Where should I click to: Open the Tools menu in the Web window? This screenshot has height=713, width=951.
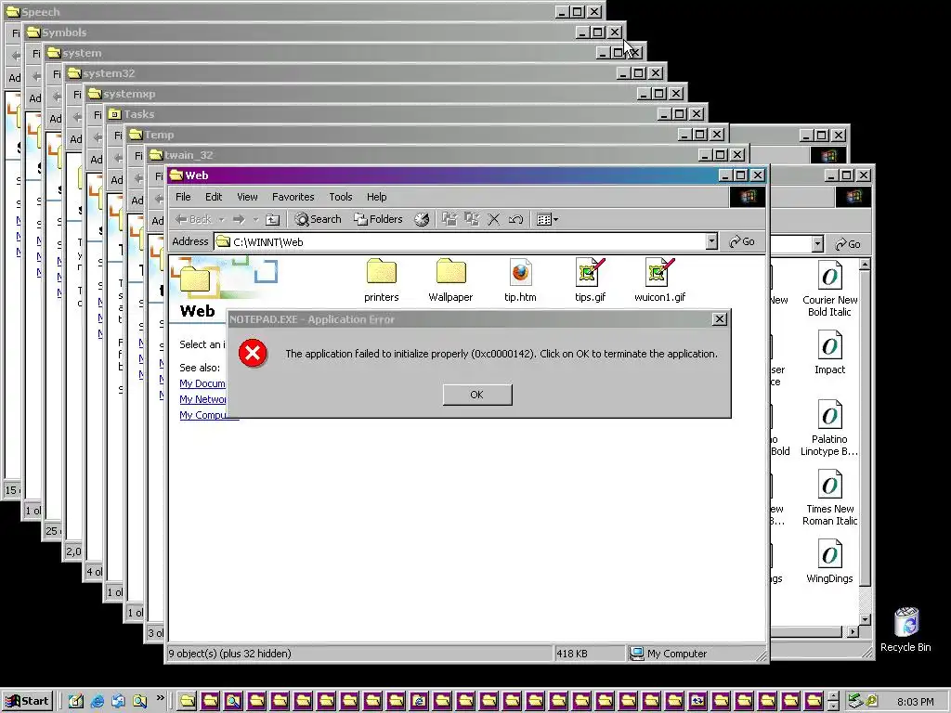tap(340, 197)
